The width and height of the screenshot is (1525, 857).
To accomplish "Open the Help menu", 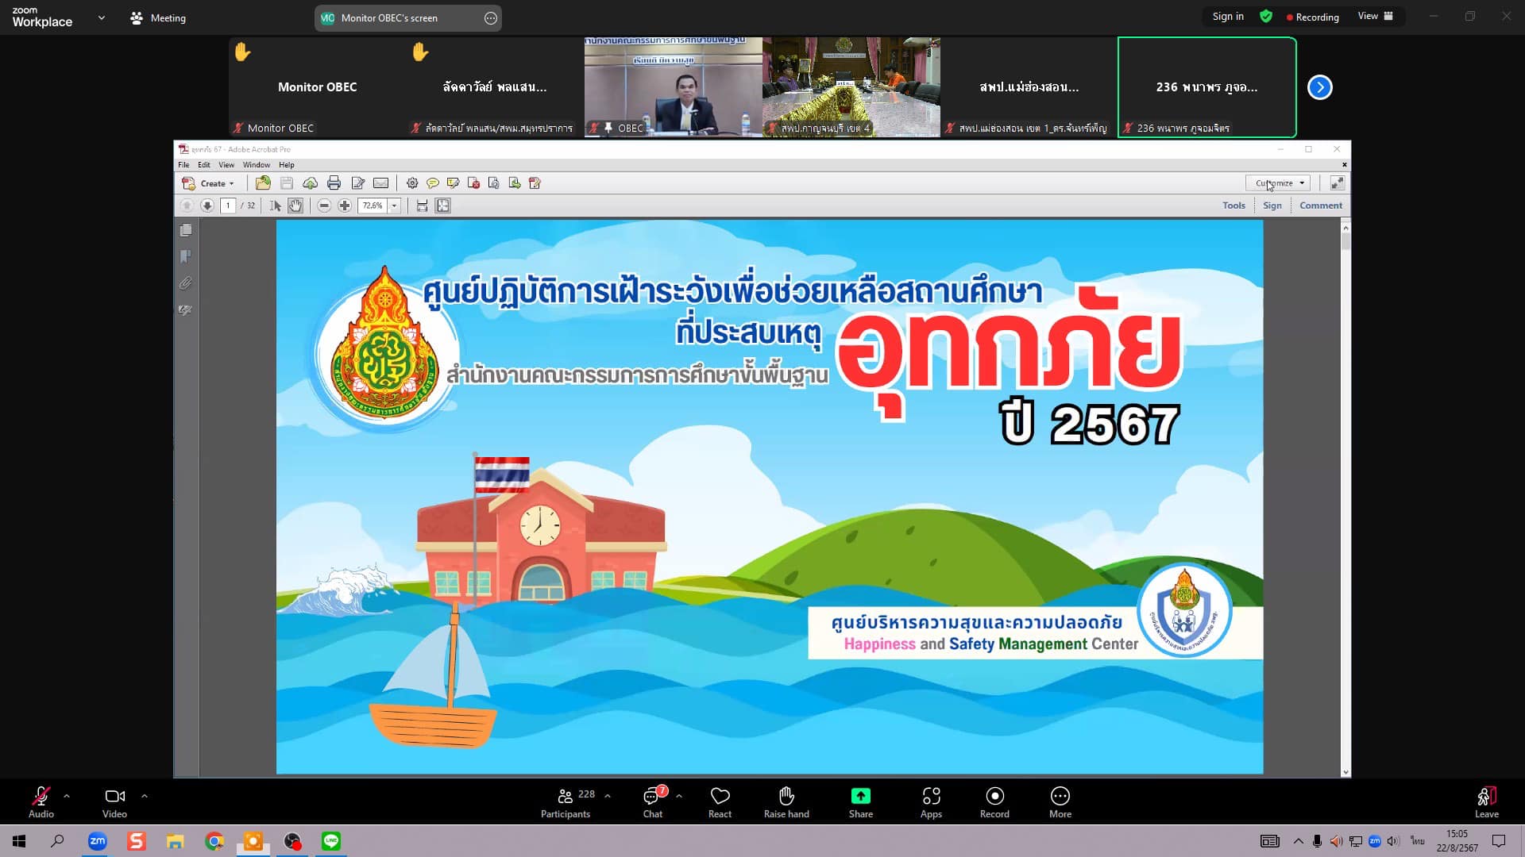I will (287, 165).
